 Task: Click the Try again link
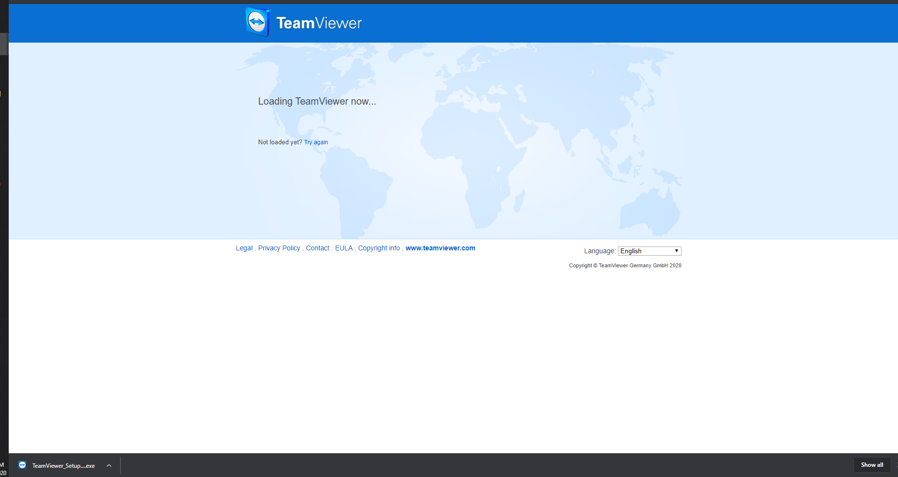click(x=316, y=142)
